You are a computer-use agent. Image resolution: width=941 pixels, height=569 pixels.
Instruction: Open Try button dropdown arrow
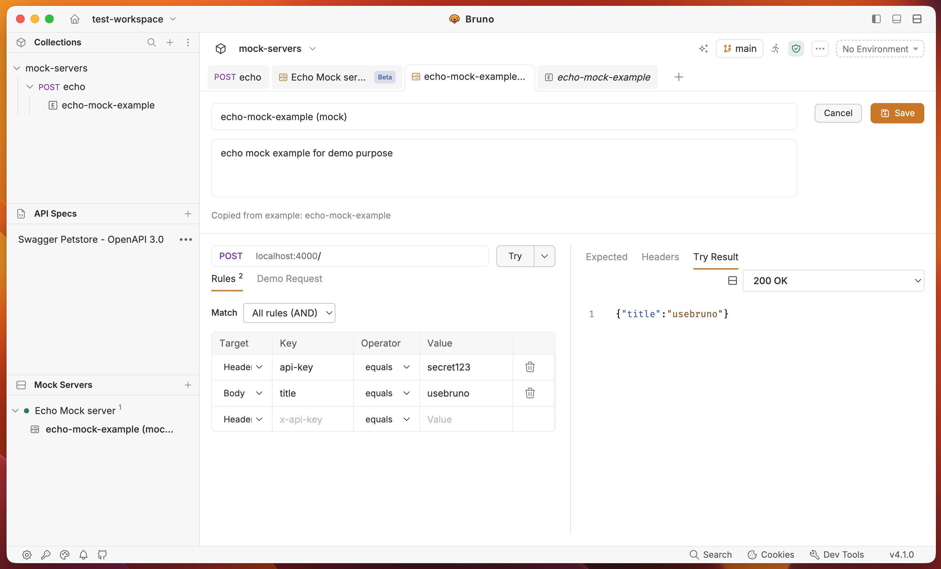coord(545,256)
